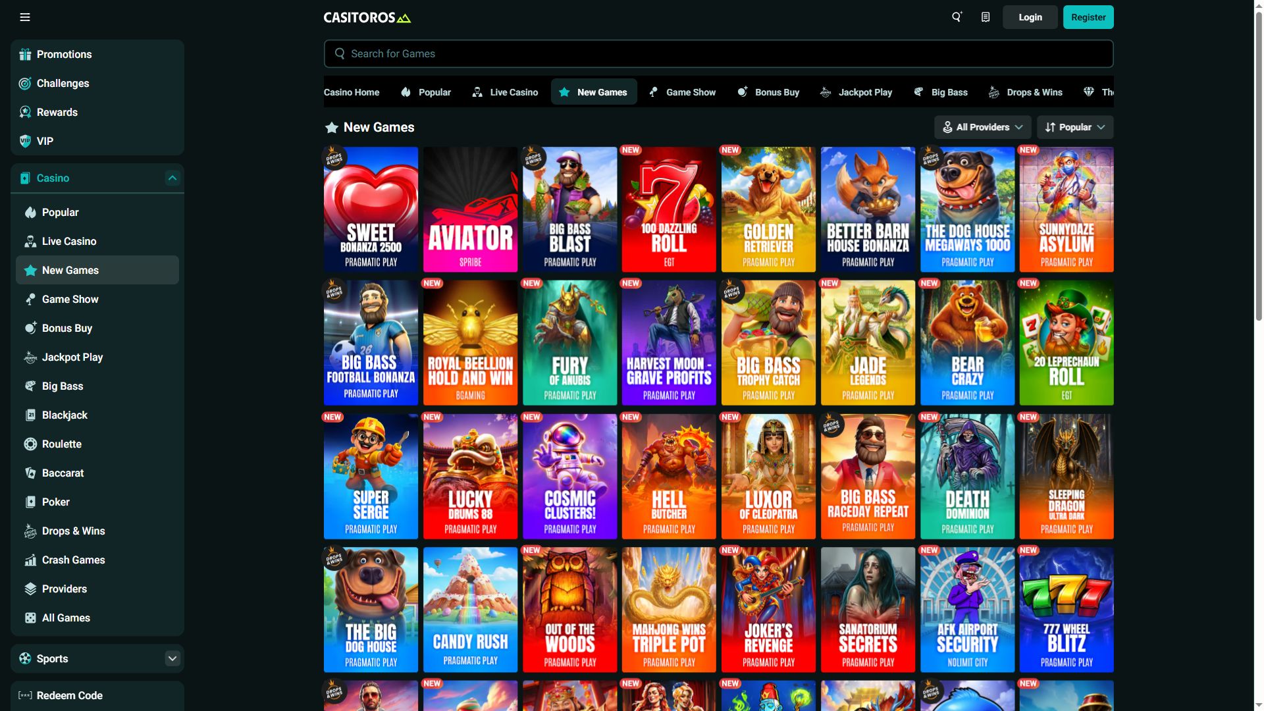The width and height of the screenshot is (1264, 711).
Task: Click the All Games dice icon
Action: (x=30, y=618)
